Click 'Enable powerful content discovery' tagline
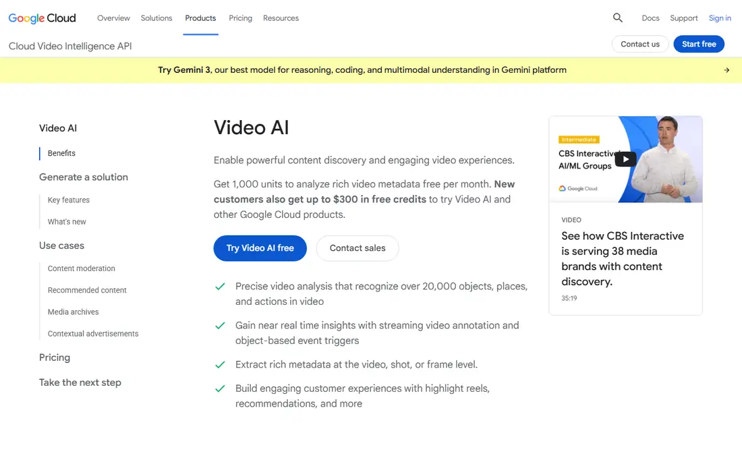 [x=364, y=161]
